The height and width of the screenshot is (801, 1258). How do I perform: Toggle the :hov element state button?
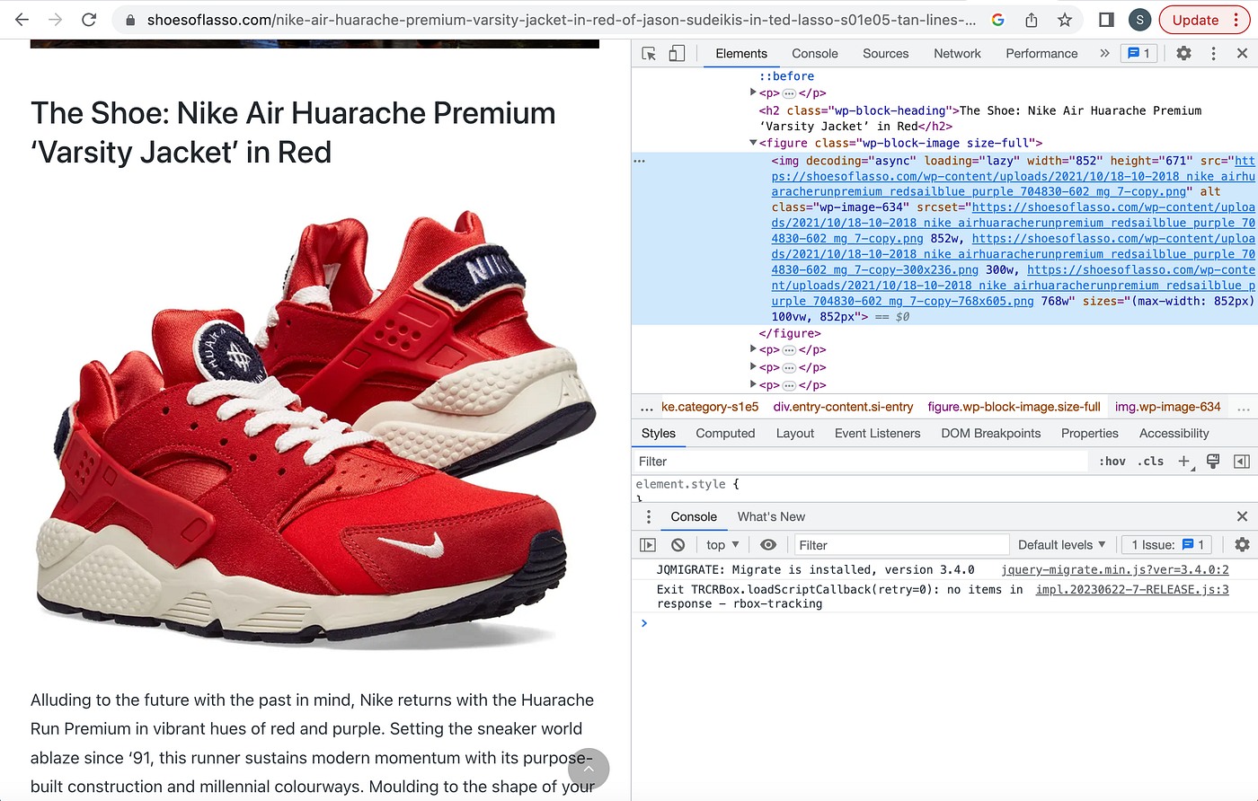tap(1112, 462)
